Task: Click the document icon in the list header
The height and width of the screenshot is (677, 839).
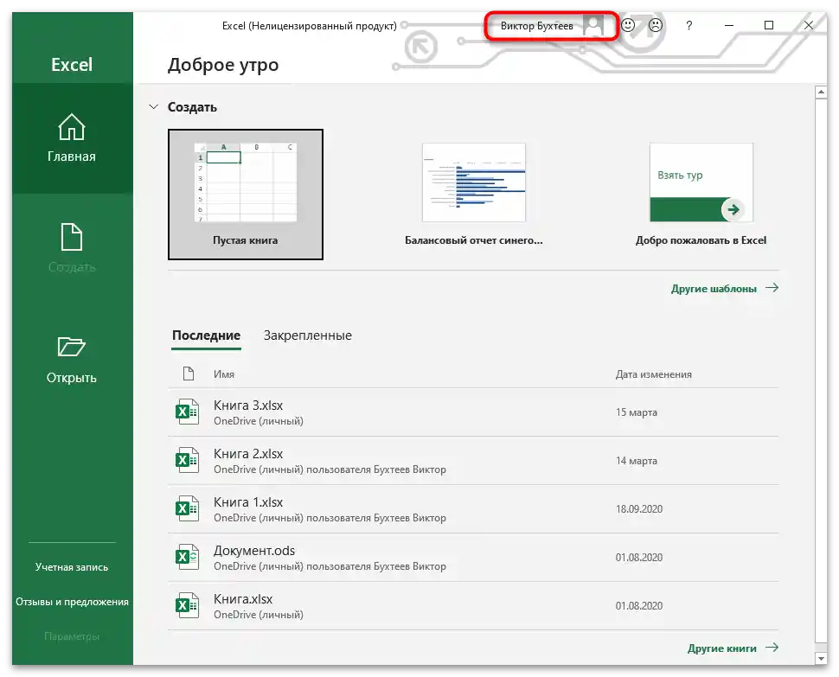Action: [x=189, y=374]
